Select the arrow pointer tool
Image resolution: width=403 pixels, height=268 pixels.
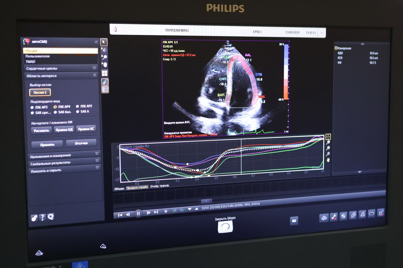click(x=104, y=42)
